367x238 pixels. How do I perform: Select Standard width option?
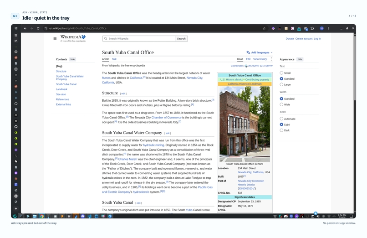[x=281, y=99]
